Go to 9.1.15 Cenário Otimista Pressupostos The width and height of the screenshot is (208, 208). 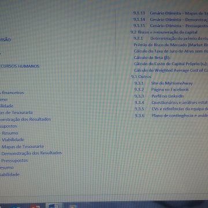point(170,25)
